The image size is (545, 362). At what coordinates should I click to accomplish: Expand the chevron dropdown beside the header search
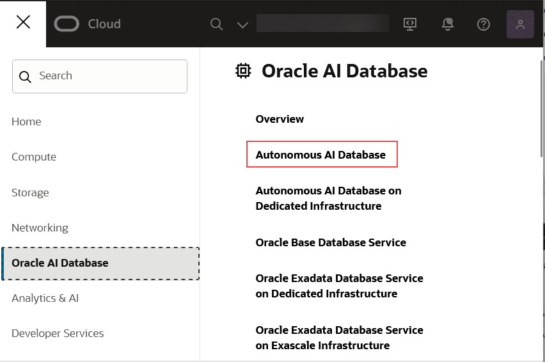coord(242,25)
